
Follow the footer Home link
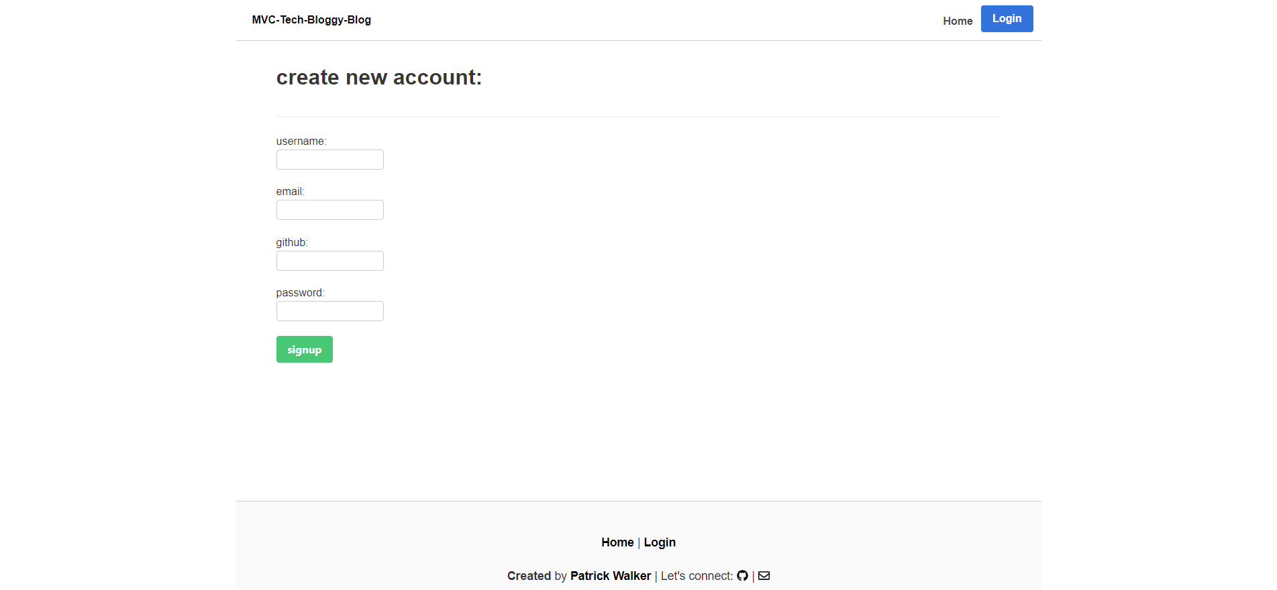click(617, 542)
